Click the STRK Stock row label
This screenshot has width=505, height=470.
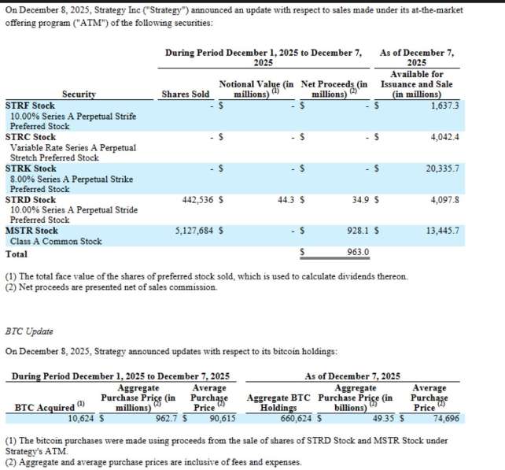click(x=31, y=168)
